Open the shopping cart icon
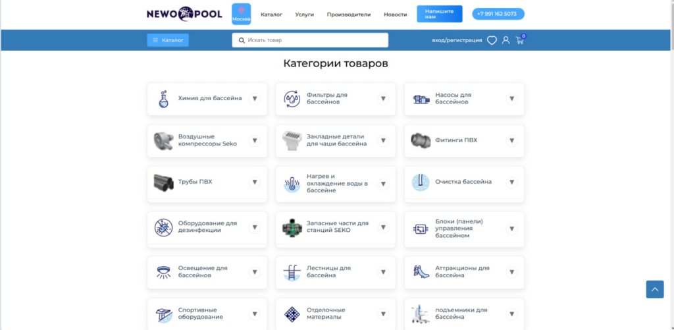 point(520,40)
